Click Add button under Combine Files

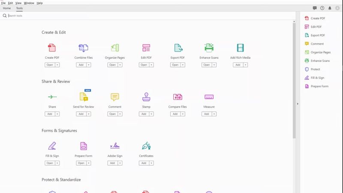click(x=81, y=65)
